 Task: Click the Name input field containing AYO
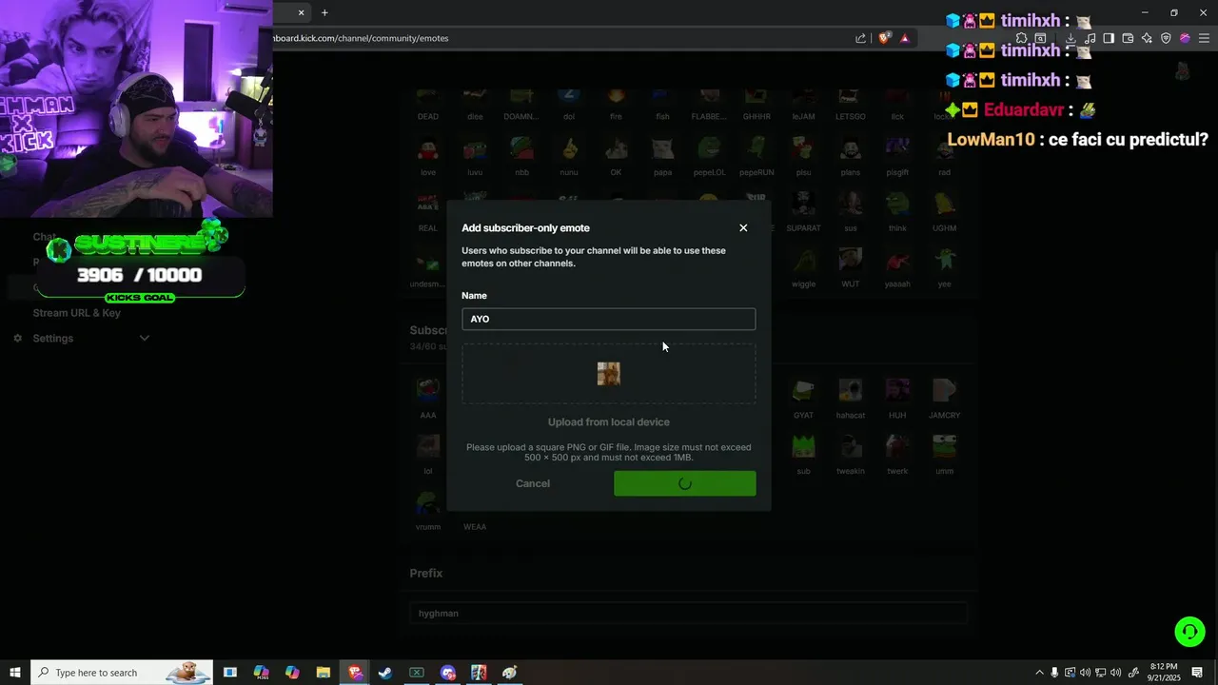click(609, 319)
